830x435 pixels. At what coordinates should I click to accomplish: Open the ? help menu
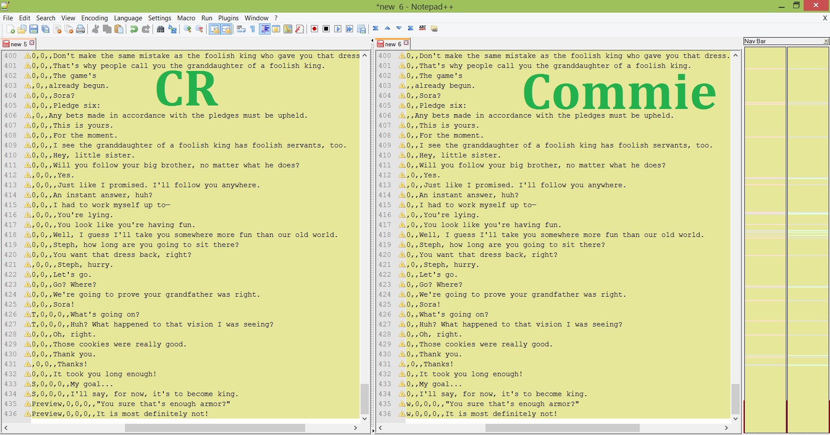click(x=276, y=18)
